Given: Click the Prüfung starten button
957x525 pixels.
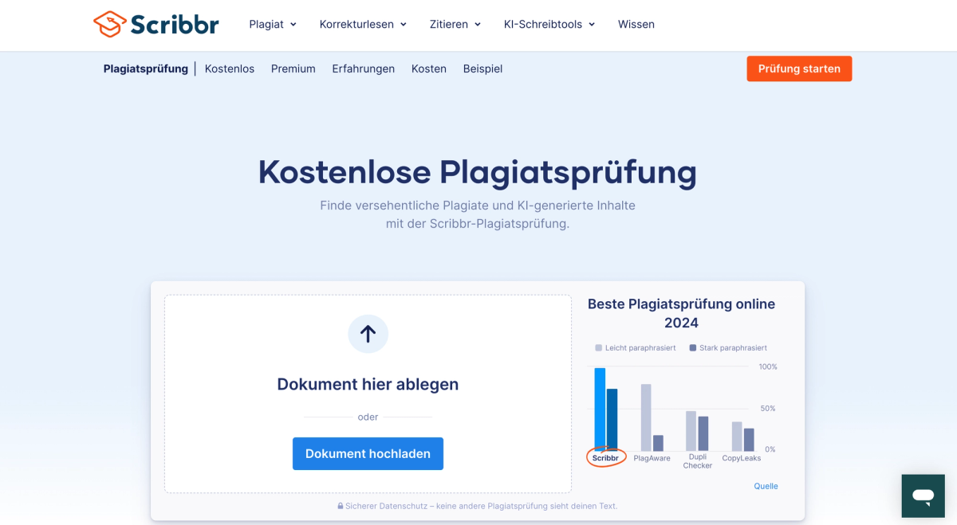Looking at the screenshot, I should point(799,69).
